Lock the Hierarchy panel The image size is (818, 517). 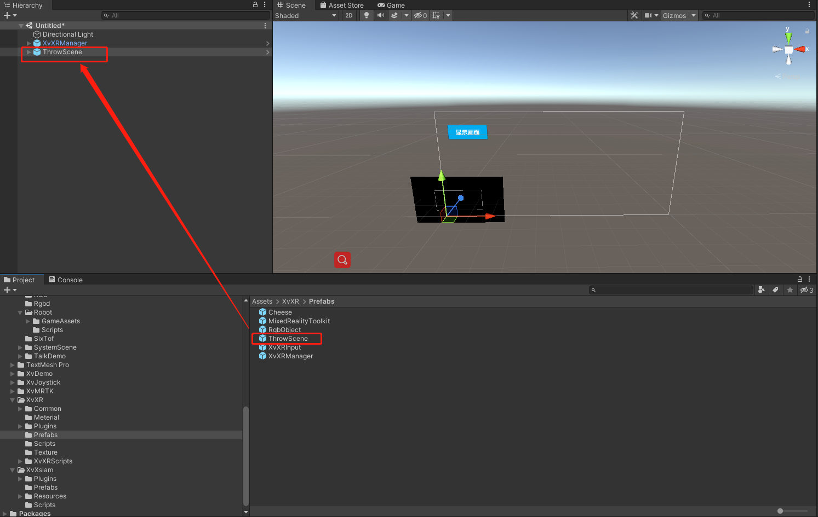click(255, 4)
